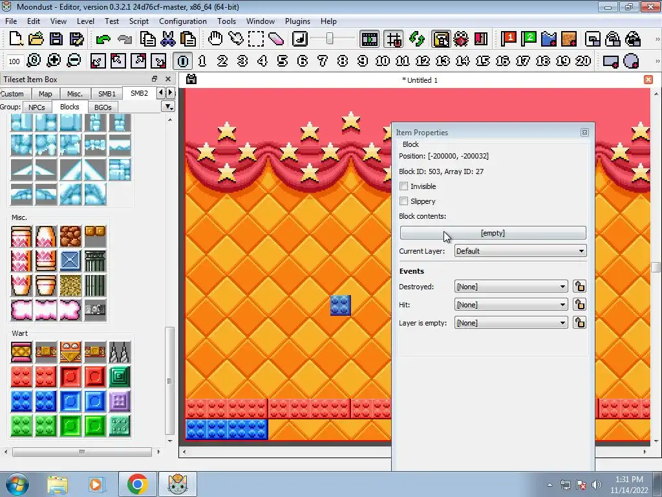The height and width of the screenshot is (497, 662).
Task: Tick the Slippery checkbox
Action: pos(404,201)
